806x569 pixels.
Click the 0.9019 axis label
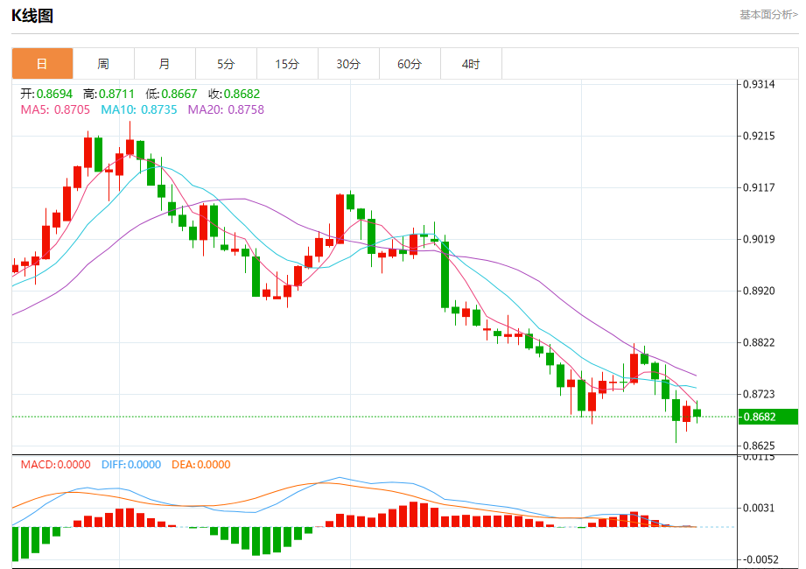coord(760,240)
